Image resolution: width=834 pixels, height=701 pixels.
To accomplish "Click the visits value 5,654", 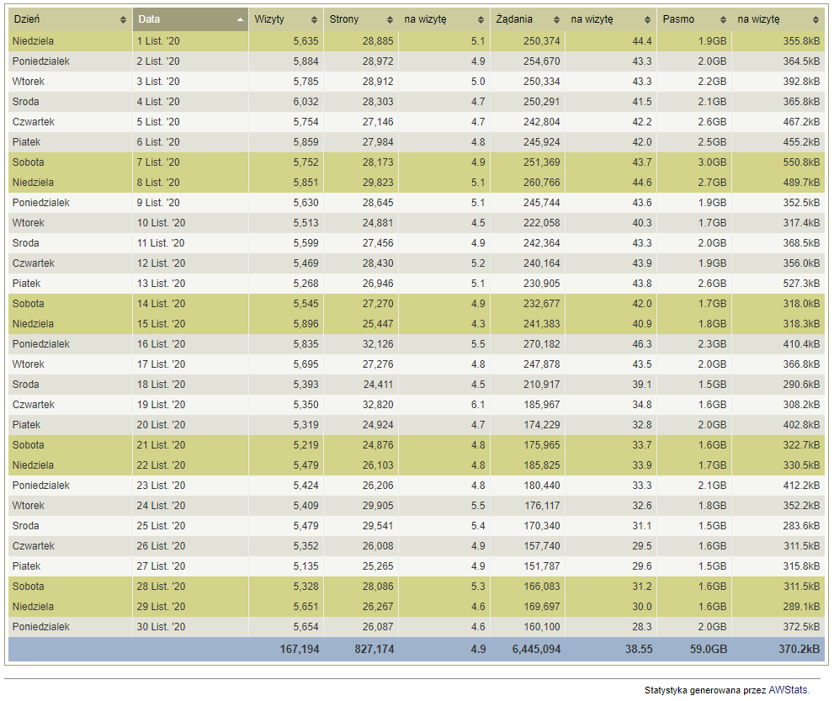I will (x=305, y=627).
